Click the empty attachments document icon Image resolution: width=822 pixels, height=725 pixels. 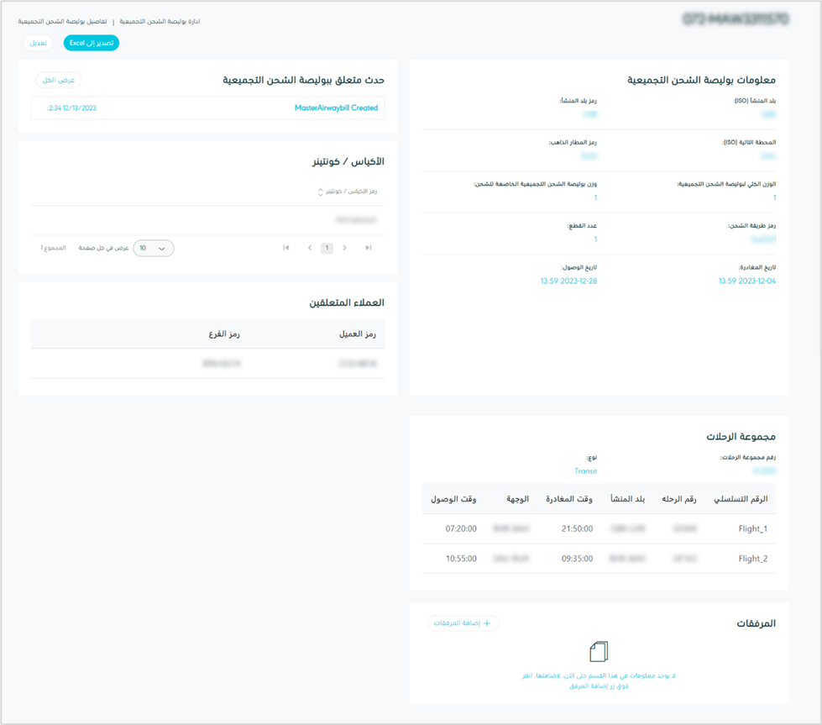click(x=599, y=652)
